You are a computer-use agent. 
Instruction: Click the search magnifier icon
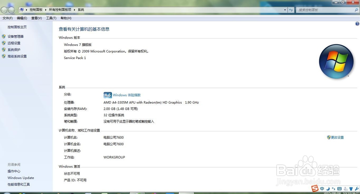(356, 10)
